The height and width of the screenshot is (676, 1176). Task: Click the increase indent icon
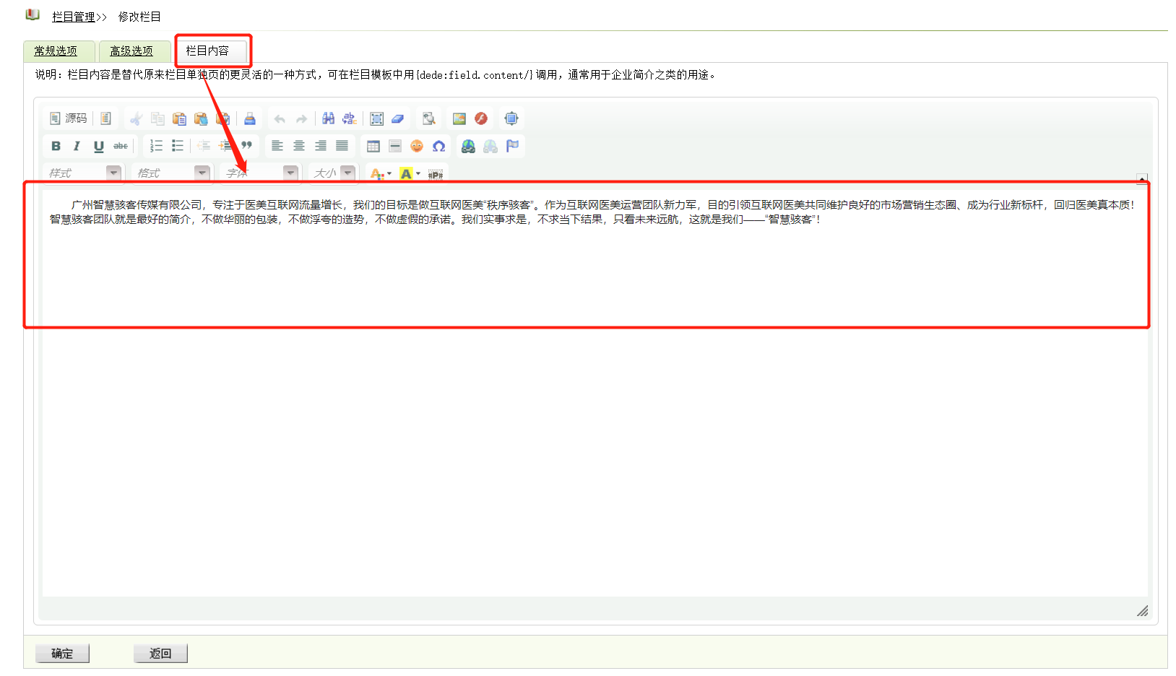[225, 146]
